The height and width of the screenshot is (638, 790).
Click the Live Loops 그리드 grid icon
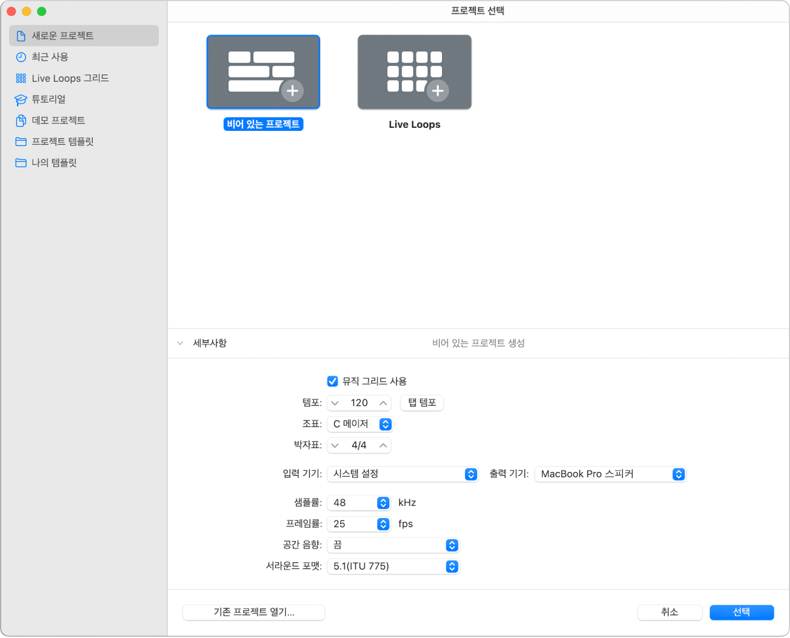(21, 78)
